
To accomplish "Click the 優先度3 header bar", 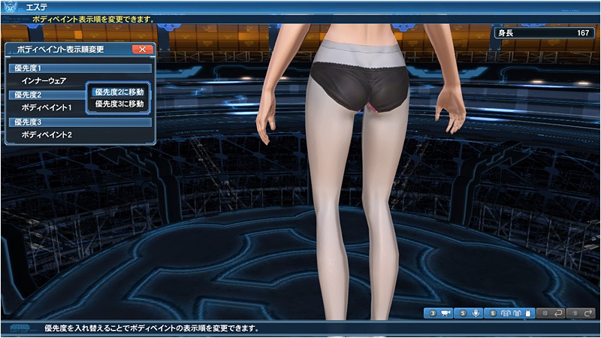I will tap(80, 122).
